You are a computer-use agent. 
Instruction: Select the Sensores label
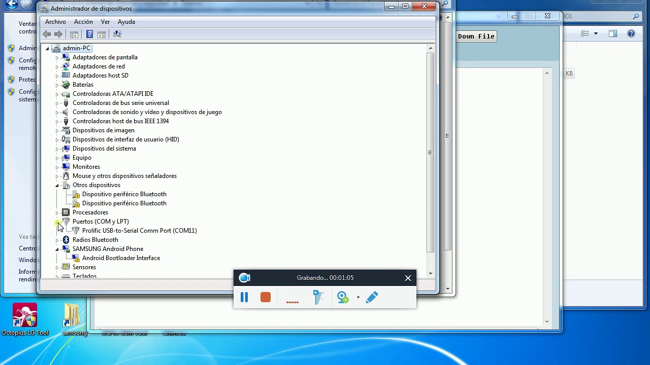84,267
